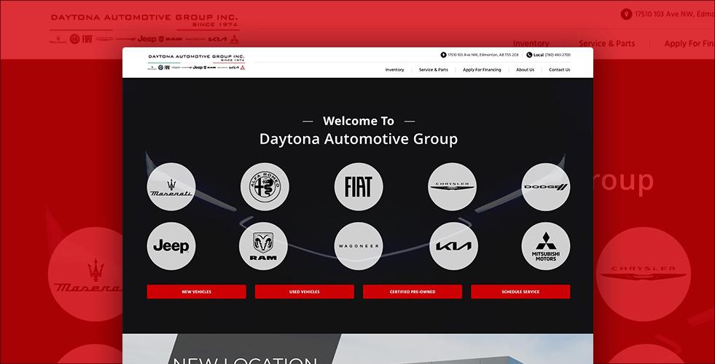Viewport: 715px width, 364px height.
Task: Click the Schedule Service button
Action: (x=520, y=292)
